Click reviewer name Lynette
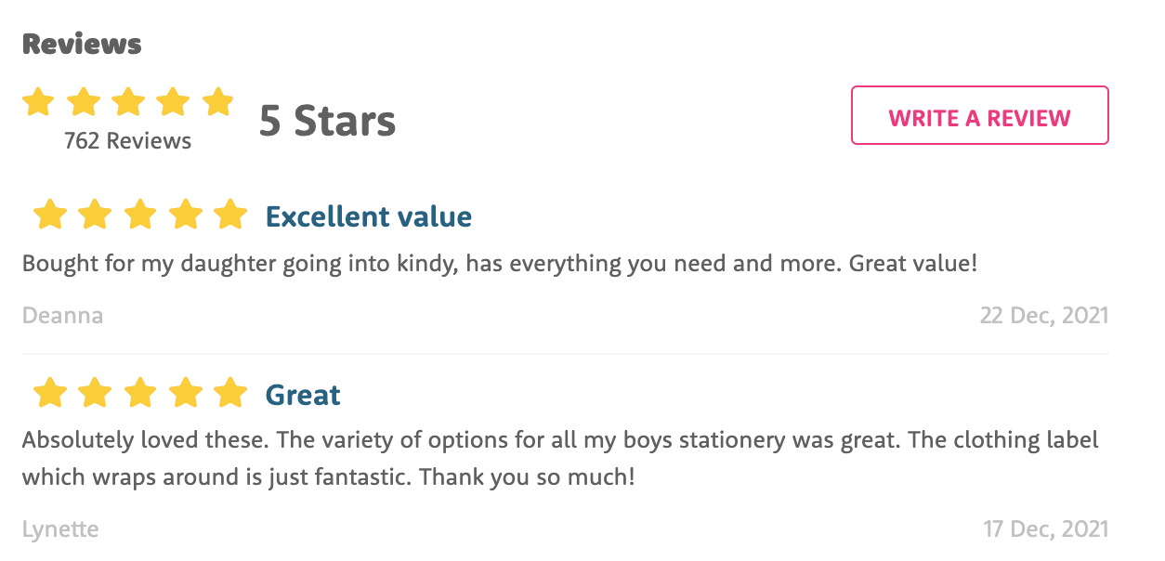1165x561 pixels. (x=60, y=528)
